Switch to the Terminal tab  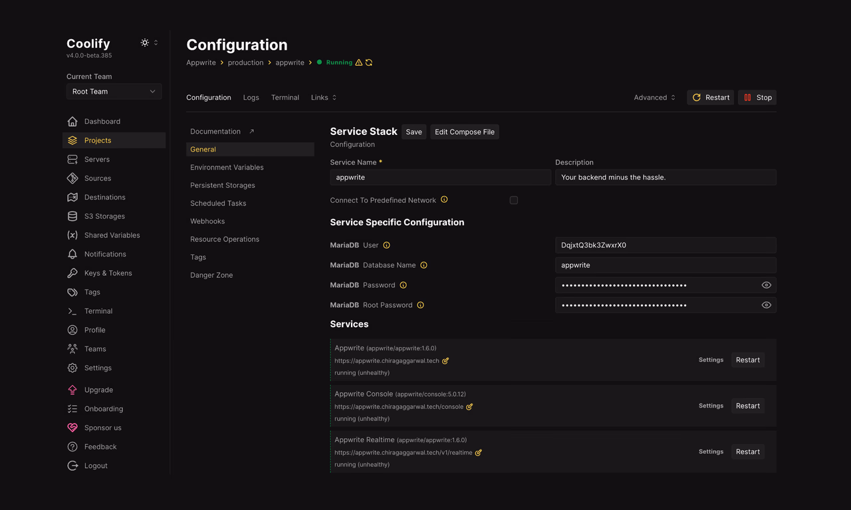[x=285, y=98]
